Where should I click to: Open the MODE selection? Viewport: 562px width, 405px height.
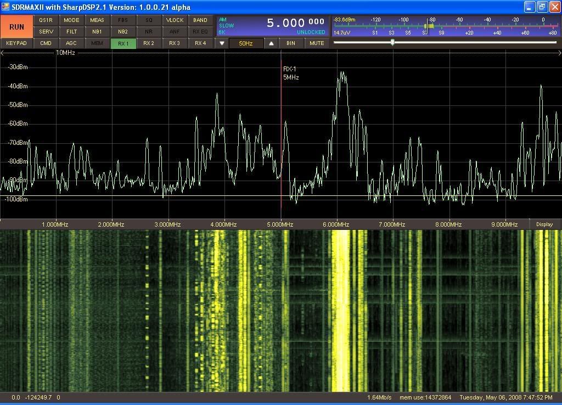point(71,20)
